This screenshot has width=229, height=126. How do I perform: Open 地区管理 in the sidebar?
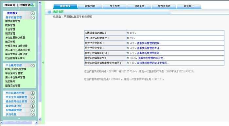(10, 42)
